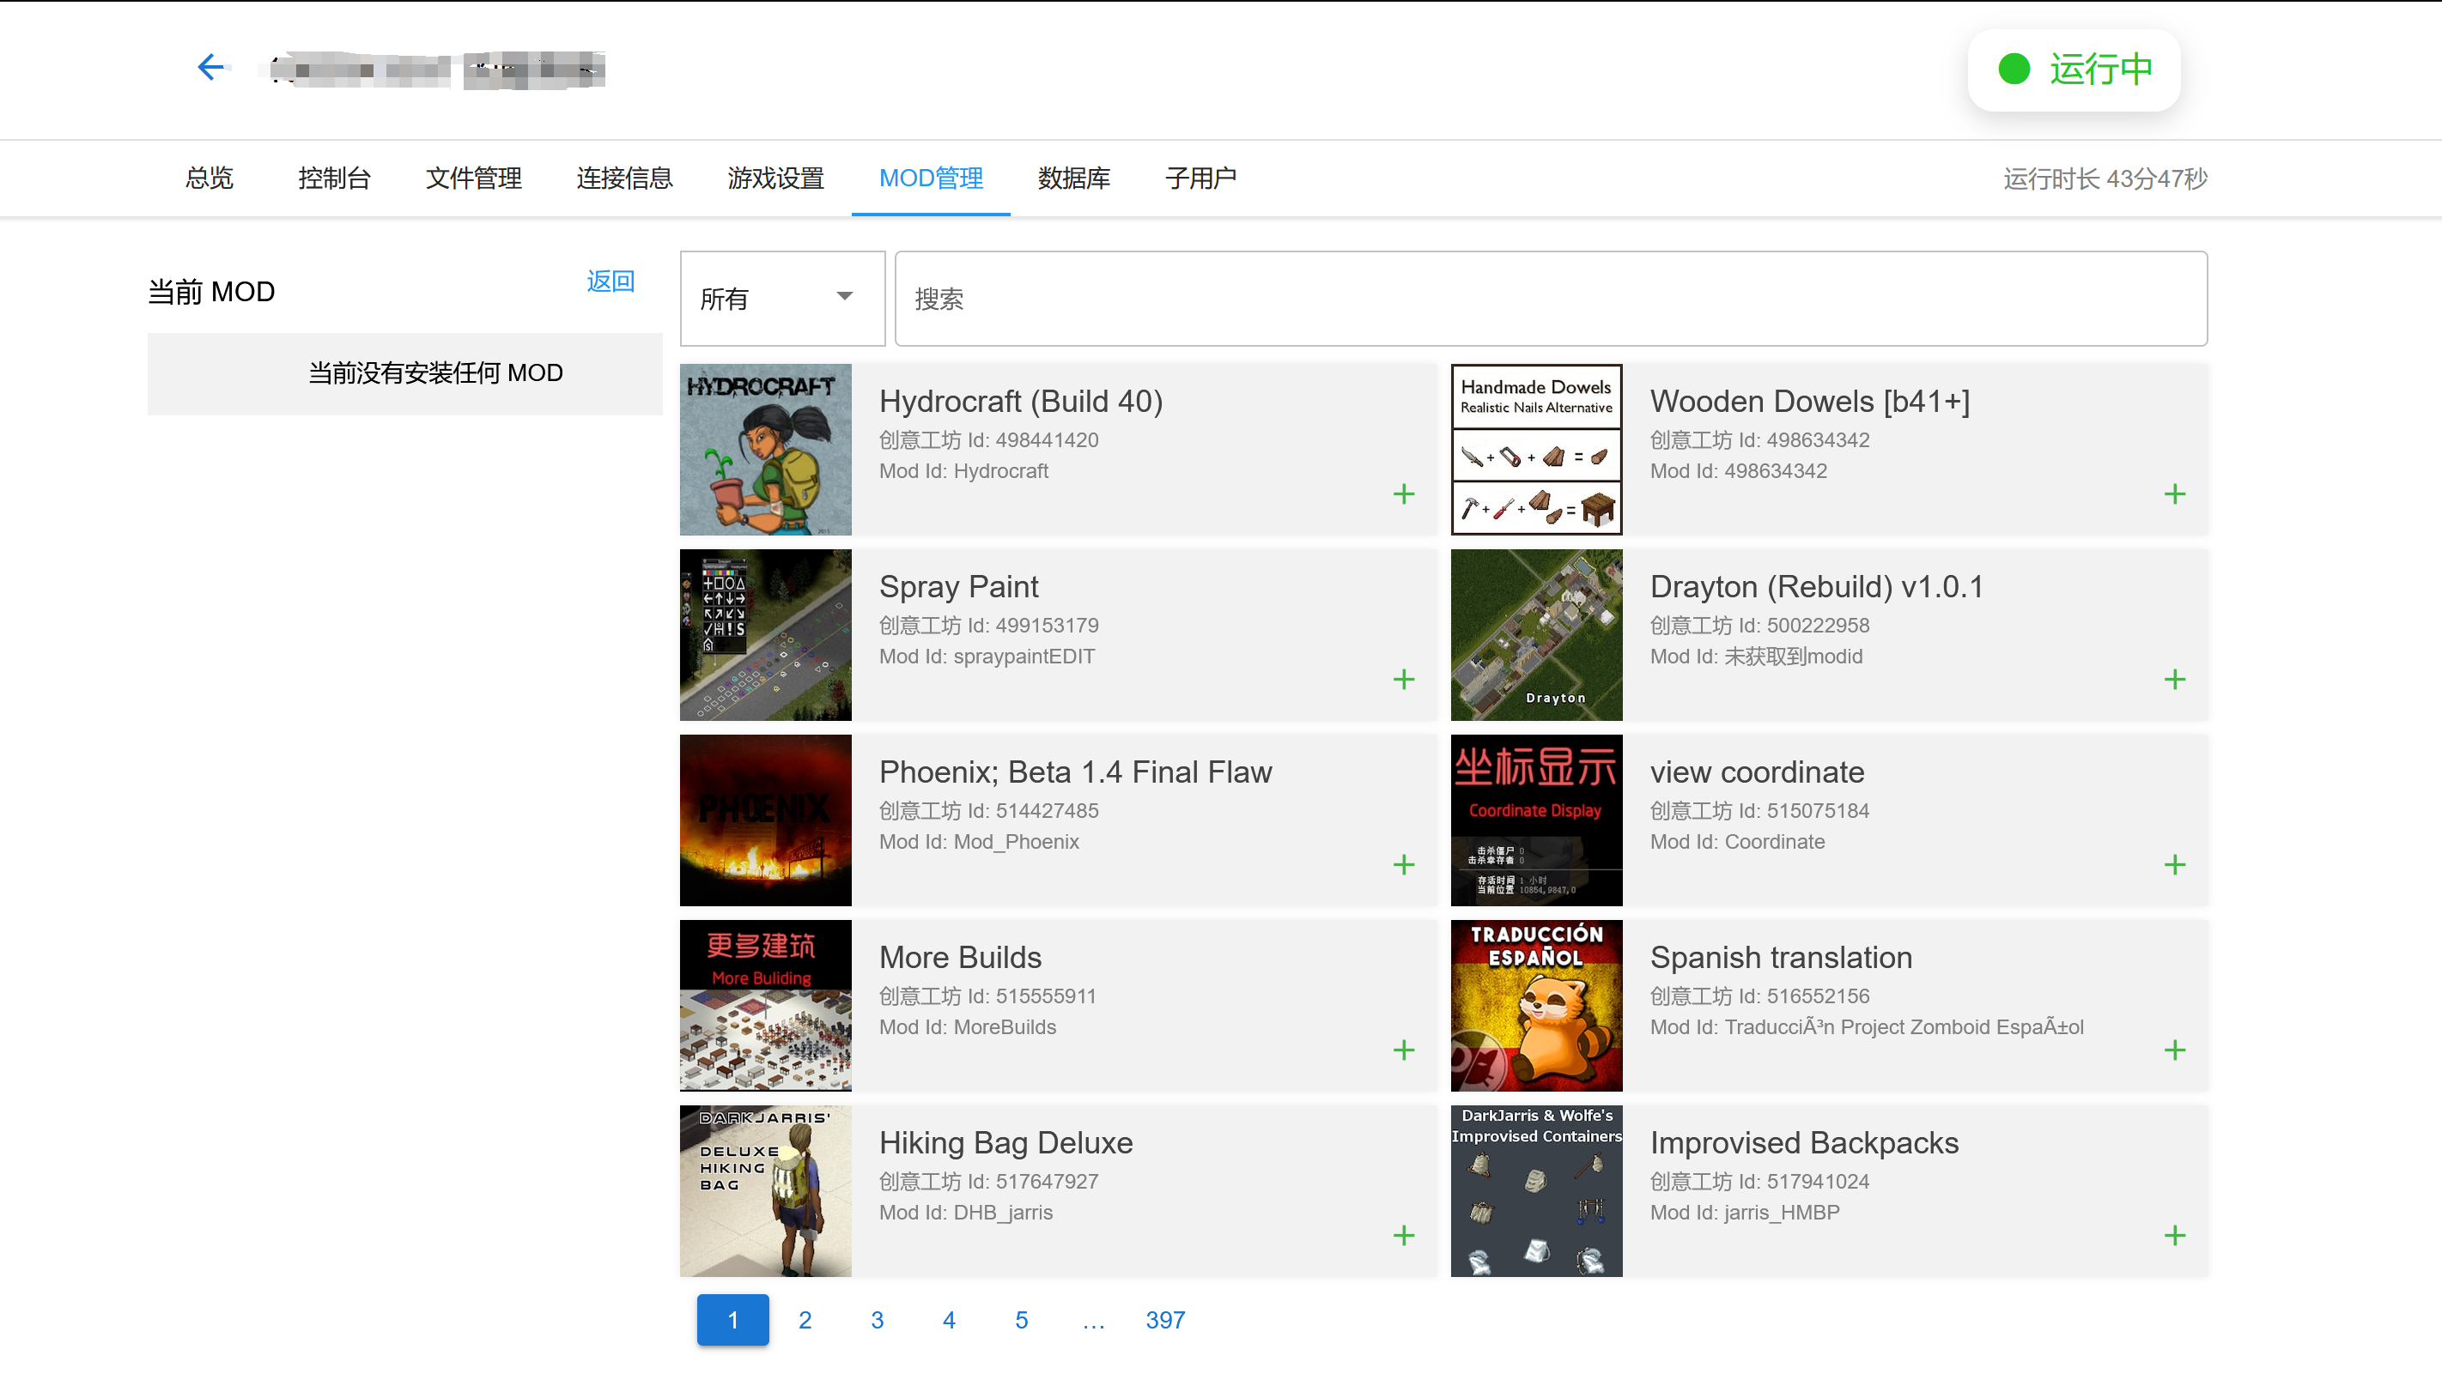Click the view coordinate title
Image resolution: width=2442 pixels, height=1386 pixels.
1757,772
